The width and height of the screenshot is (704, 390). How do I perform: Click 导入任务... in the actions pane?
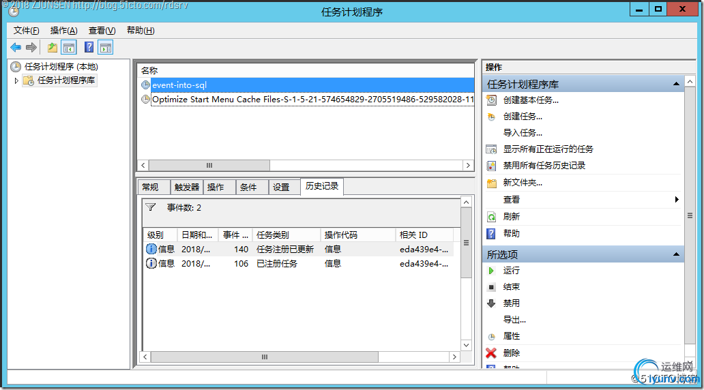pyautogui.click(x=523, y=133)
